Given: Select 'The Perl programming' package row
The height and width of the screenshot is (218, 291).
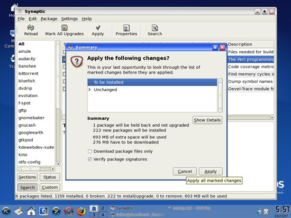Looking at the screenshot, I should pyautogui.click(x=251, y=59).
